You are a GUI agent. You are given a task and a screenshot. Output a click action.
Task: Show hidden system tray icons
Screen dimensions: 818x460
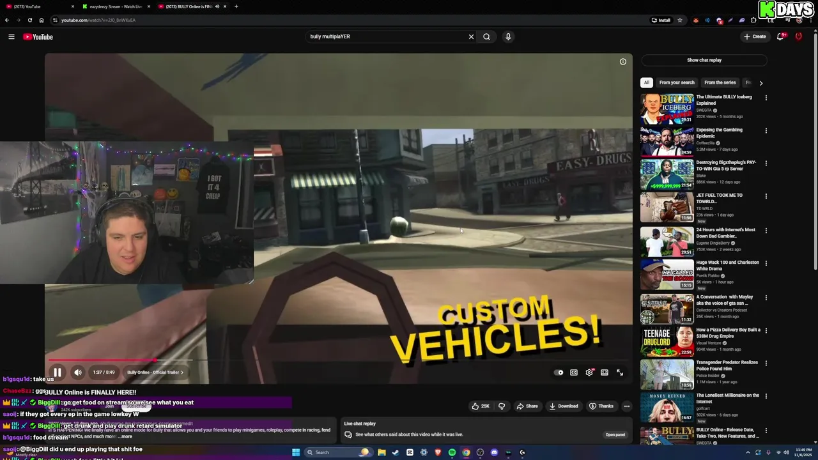pyautogui.click(x=748, y=452)
